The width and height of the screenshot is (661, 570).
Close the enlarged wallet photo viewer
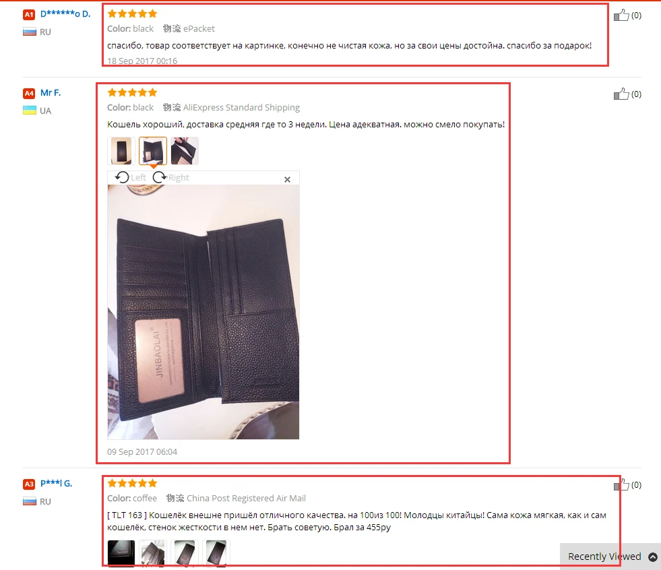coord(287,180)
